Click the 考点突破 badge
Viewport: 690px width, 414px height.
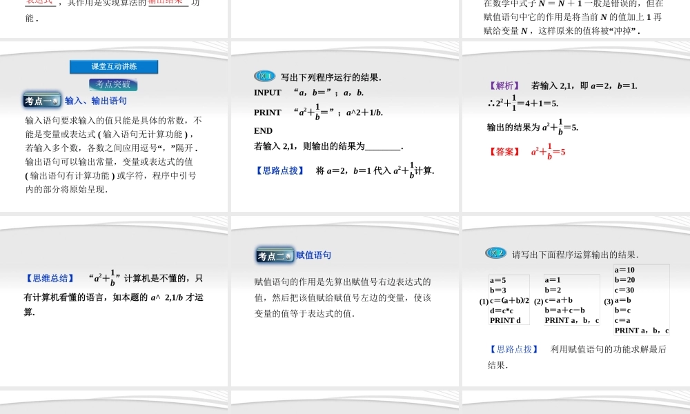pos(113,84)
